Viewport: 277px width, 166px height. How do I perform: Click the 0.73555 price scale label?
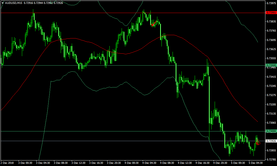pos(271,58)
